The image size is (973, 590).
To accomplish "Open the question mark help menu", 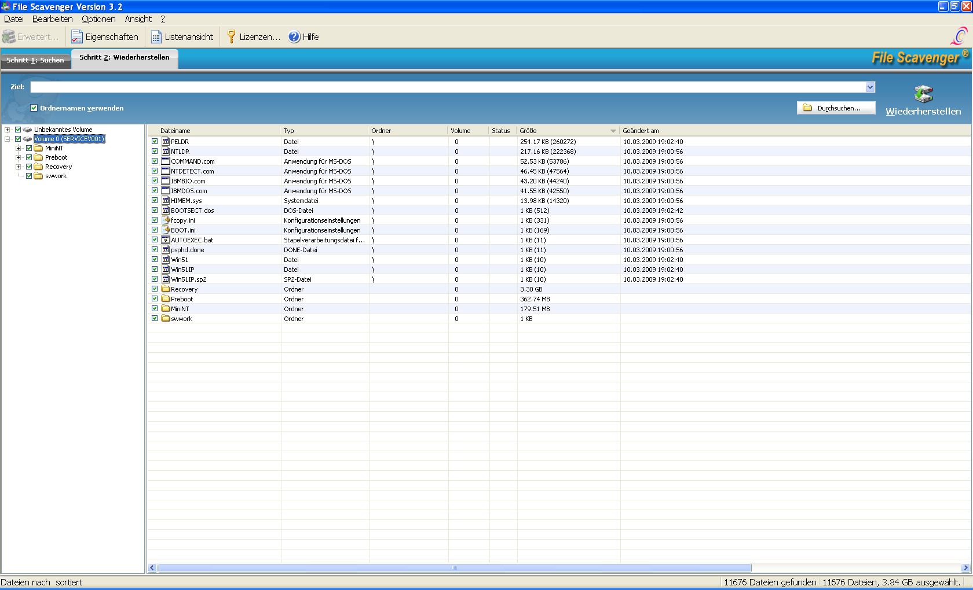I will tap(163, 19).
